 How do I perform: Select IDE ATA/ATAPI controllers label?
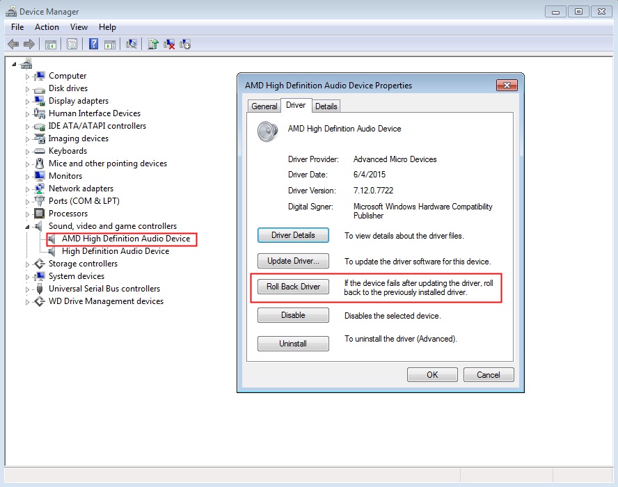(x=97, y=126)
